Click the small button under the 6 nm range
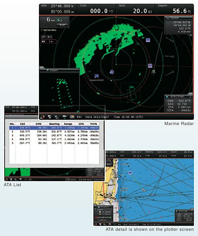Viewport: 198px width, 236px height. (x=62, y=25)
